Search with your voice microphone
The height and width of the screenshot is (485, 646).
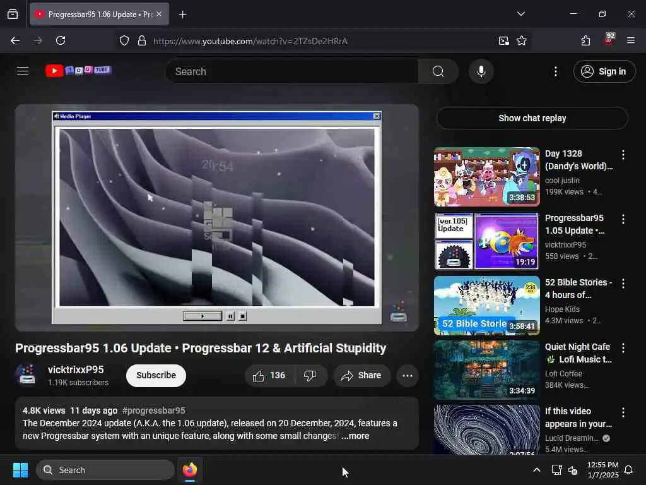click(x=481, y=71)
